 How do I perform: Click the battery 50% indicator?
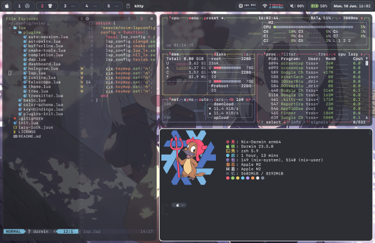[319, 6]
